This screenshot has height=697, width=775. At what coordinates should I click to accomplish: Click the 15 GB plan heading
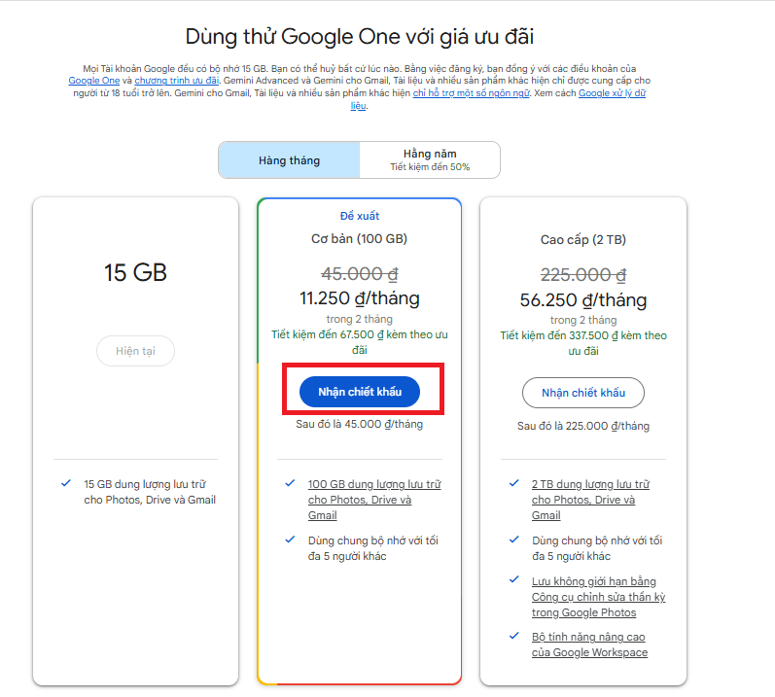point(135,272)
